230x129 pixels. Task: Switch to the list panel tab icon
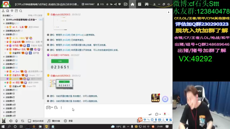pos(139,4)
